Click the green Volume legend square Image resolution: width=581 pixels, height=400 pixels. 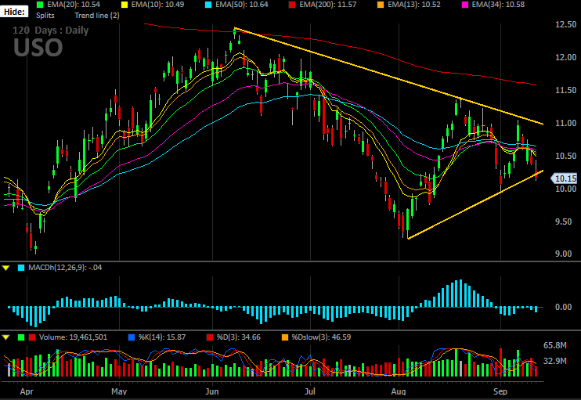point(21,337)
